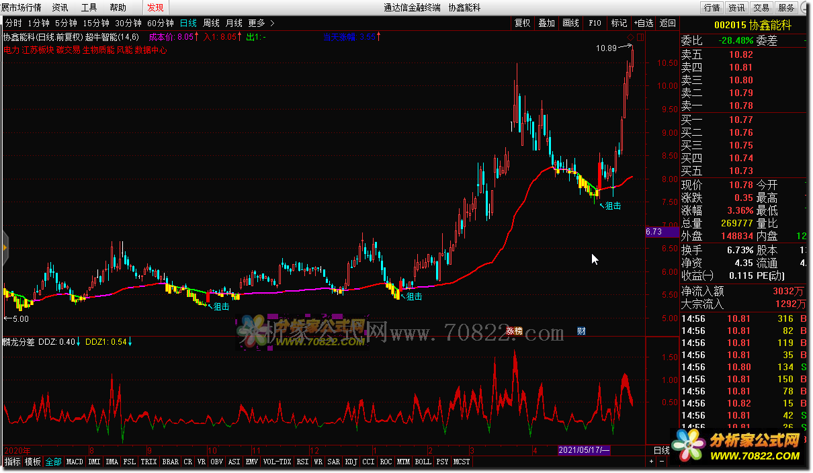Screen dimensions: 813x473
Task: Click the 日线 label on time axis
Action: click(662, 450)
